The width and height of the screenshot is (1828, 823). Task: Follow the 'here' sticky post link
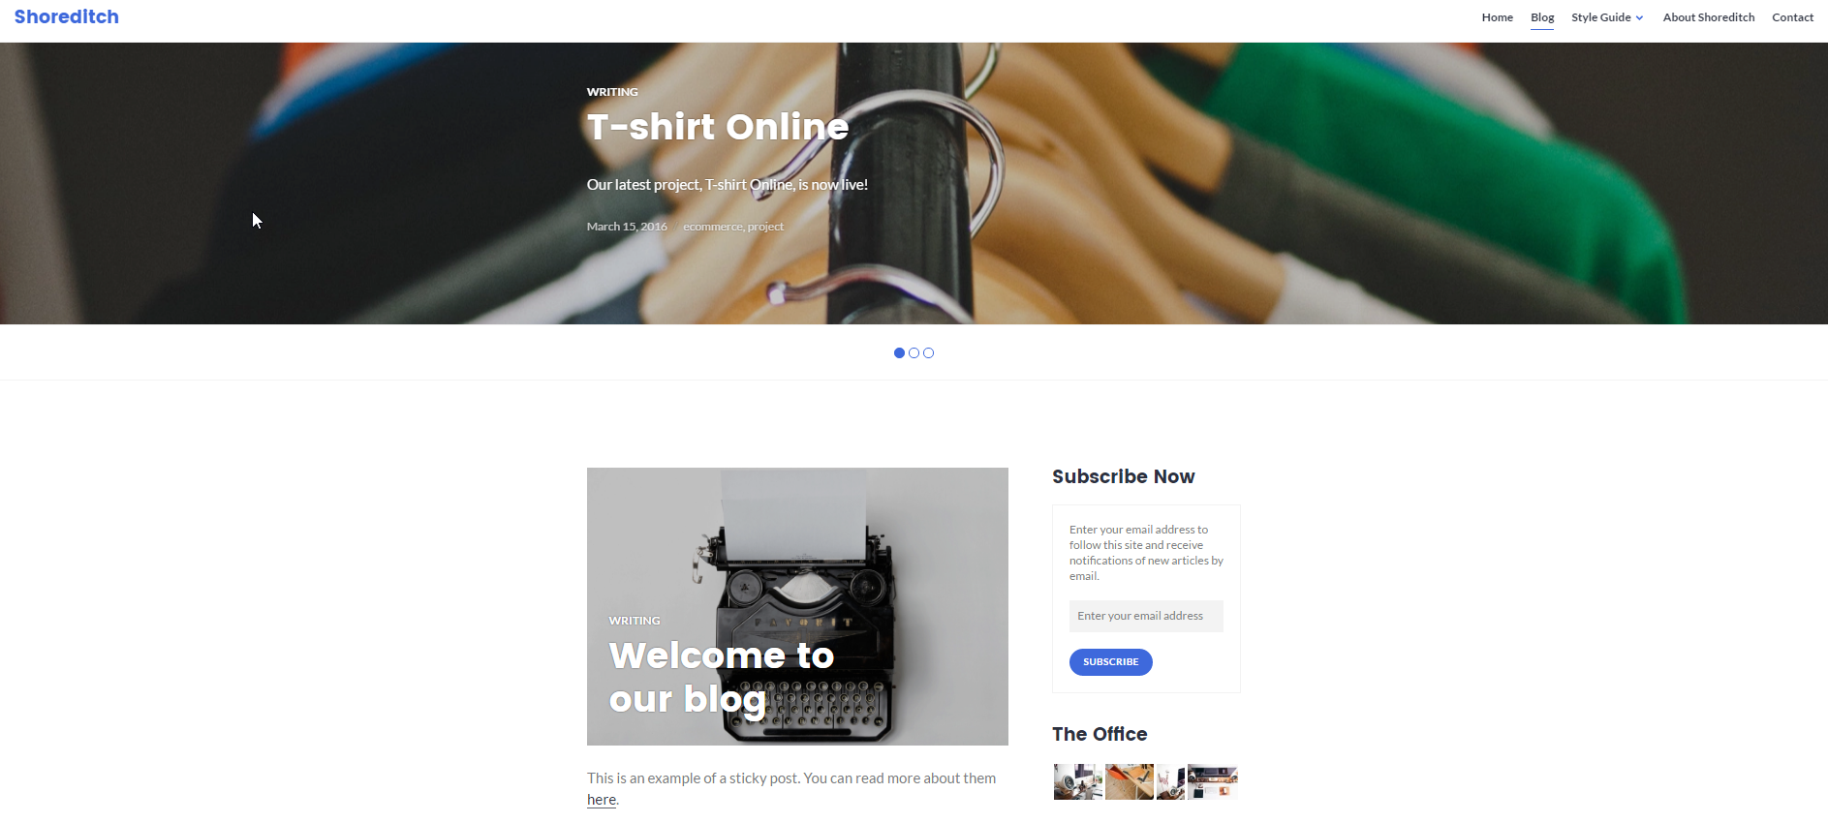[602, 800]
